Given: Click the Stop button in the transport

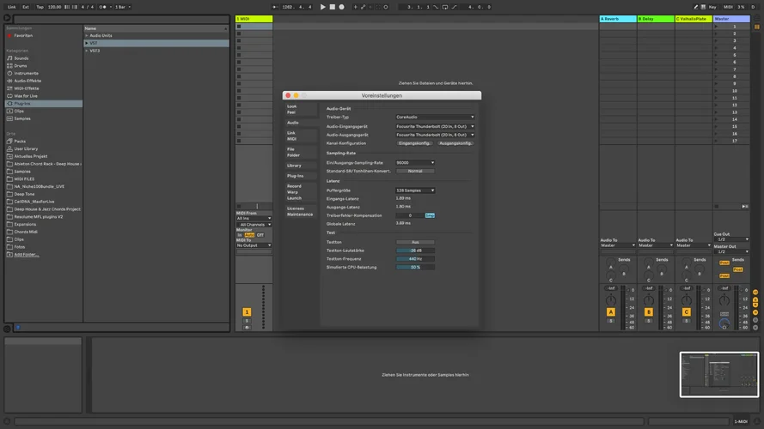Looking at the screenshot, I should pos(332,7).
